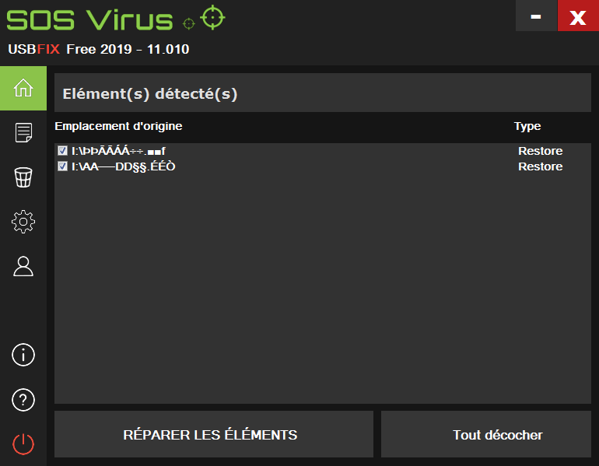Viewport: 599px width, 466px height.
Task: Open the user account icon
Action: point(23,266)
